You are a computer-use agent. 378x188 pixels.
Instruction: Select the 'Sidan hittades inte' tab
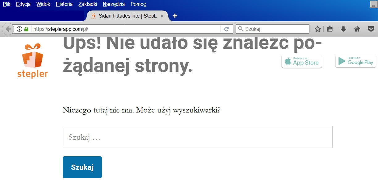[127, 16]
